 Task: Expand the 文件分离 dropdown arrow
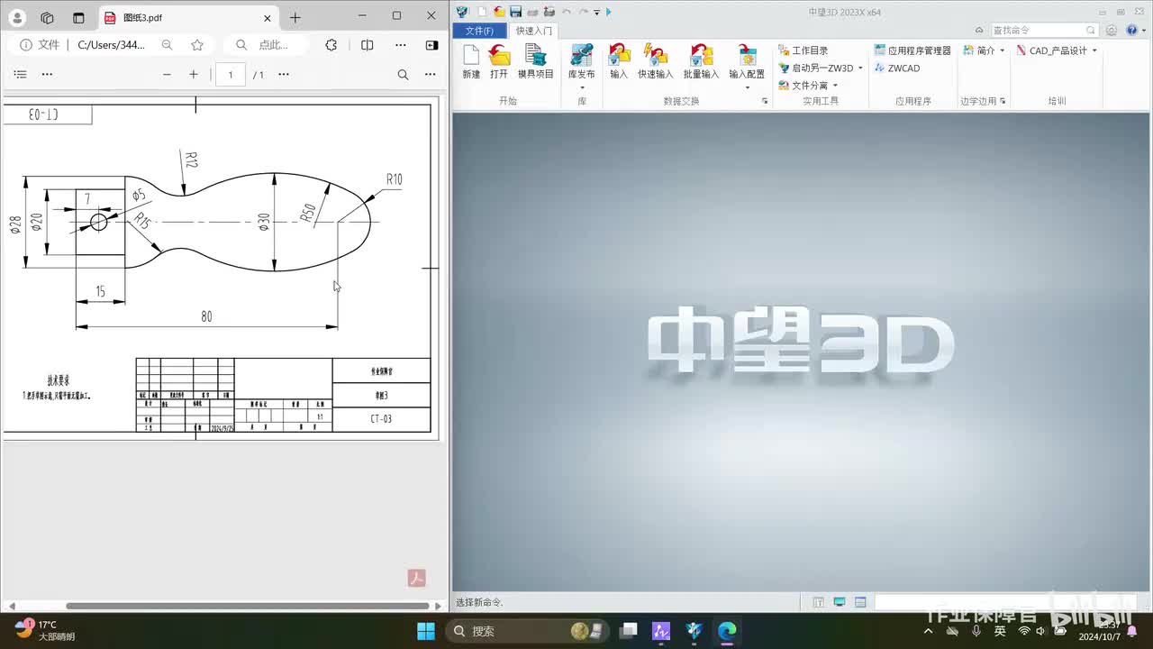[835, 86]
